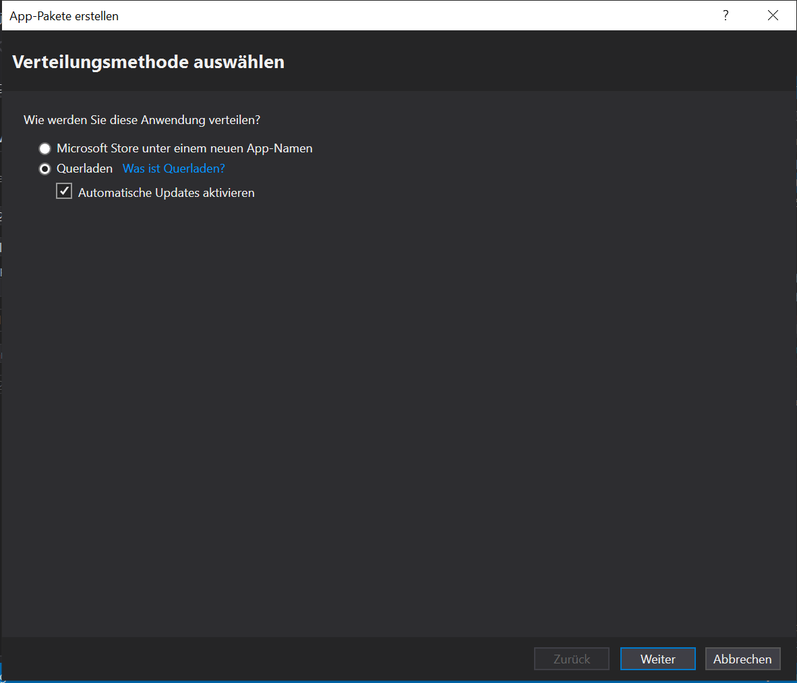Click the empty circle beside Microsoft Store
The width and height of the screenshot is (797, 683).
pos(45,148)
